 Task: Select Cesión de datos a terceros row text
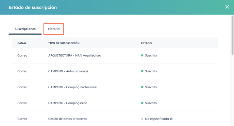click(68, 119)
